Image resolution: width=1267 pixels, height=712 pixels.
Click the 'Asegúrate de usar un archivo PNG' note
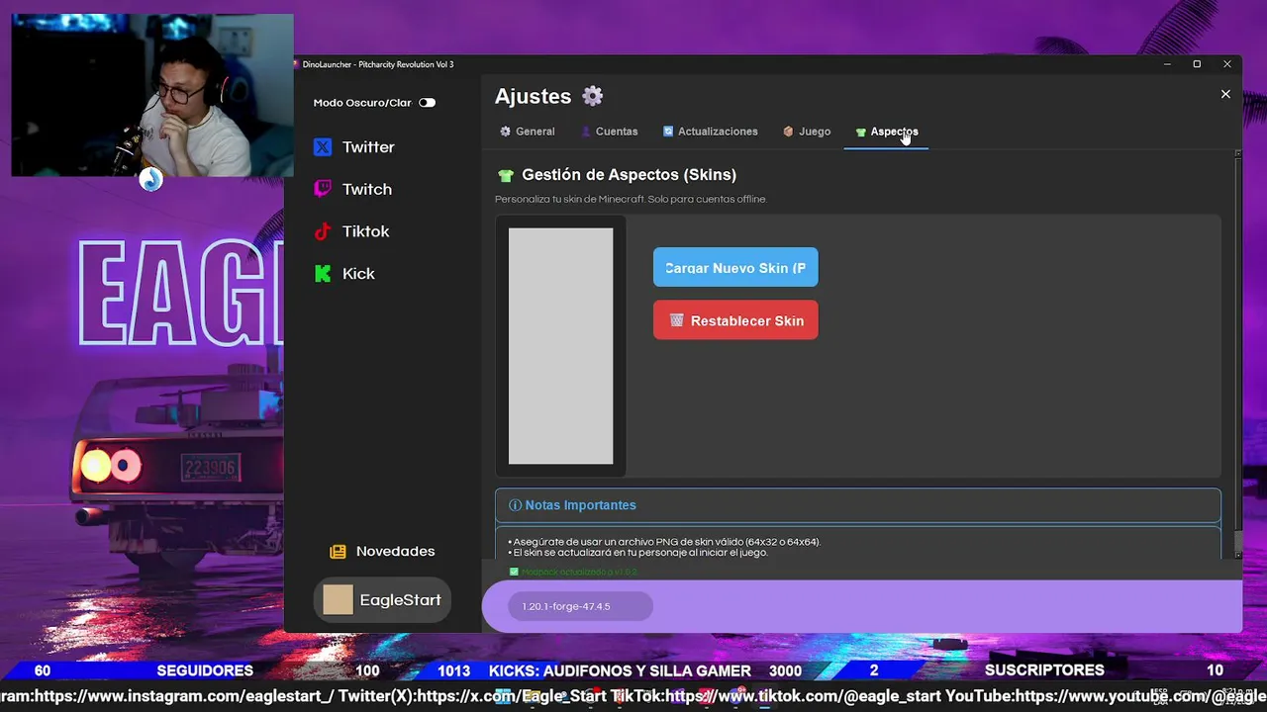point(664,542)
